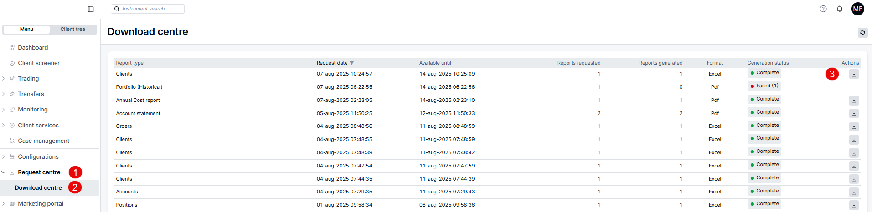Download the Orders Excel report

pyautogui.click(x=854, y=126)
